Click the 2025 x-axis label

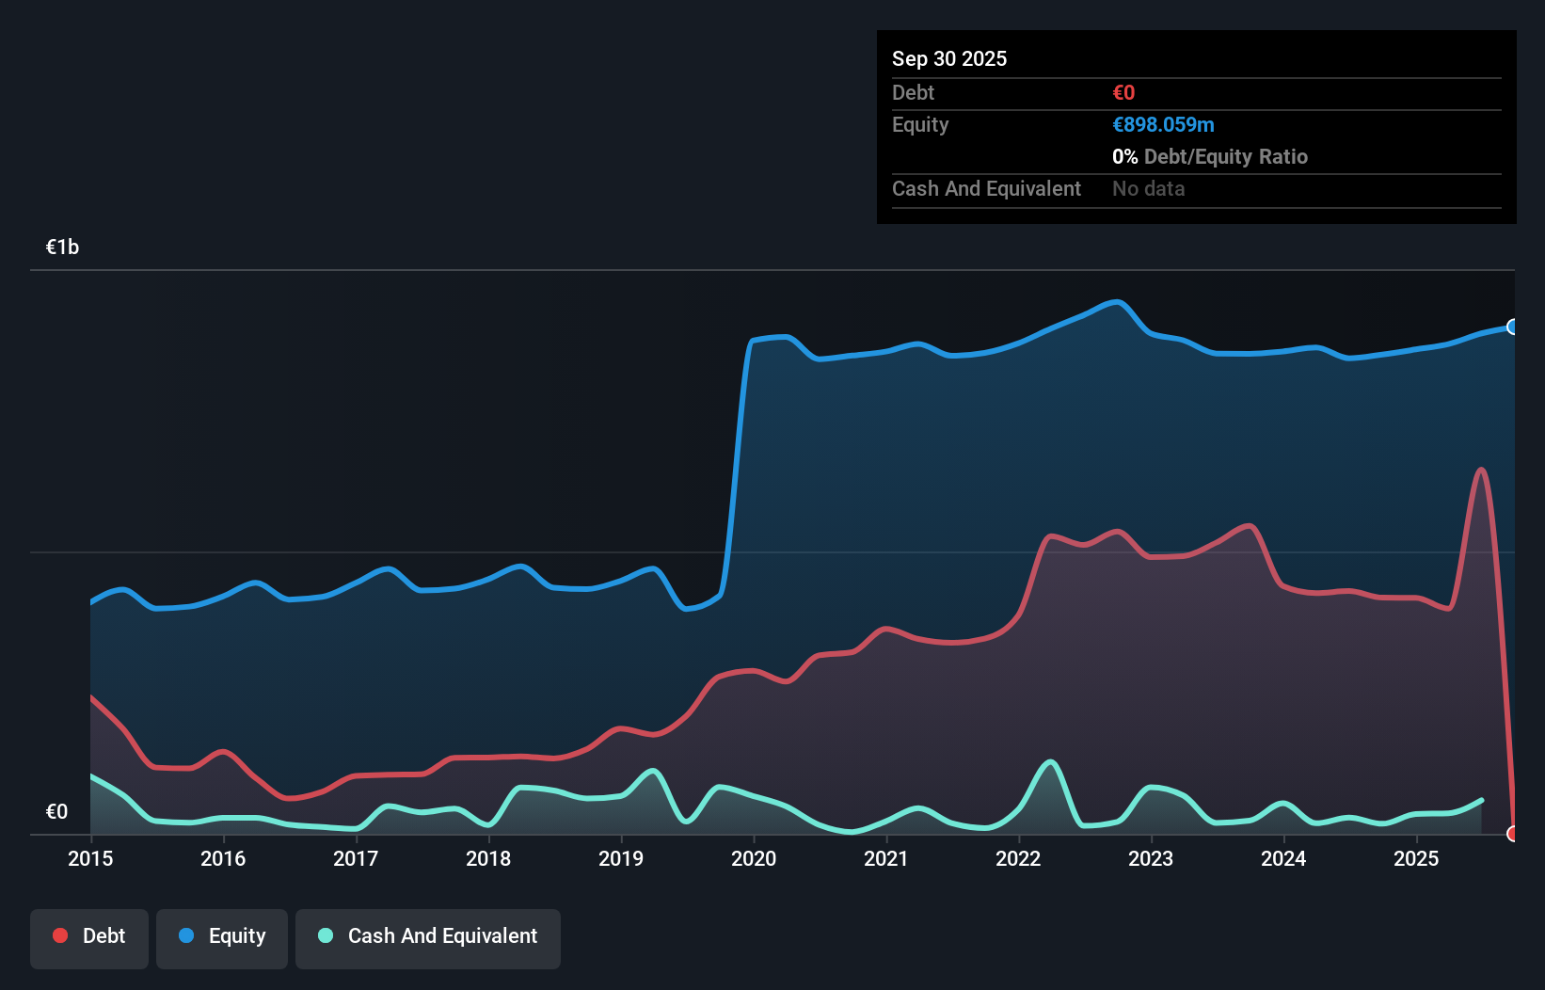coord(1416,858)
